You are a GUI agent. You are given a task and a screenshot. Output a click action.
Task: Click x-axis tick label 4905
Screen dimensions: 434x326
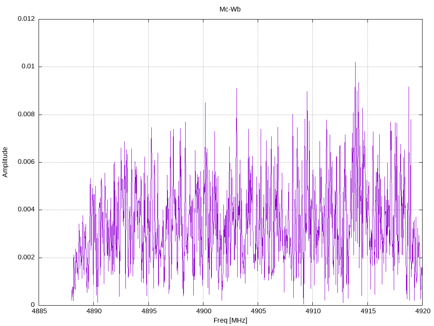click(258, 311)
